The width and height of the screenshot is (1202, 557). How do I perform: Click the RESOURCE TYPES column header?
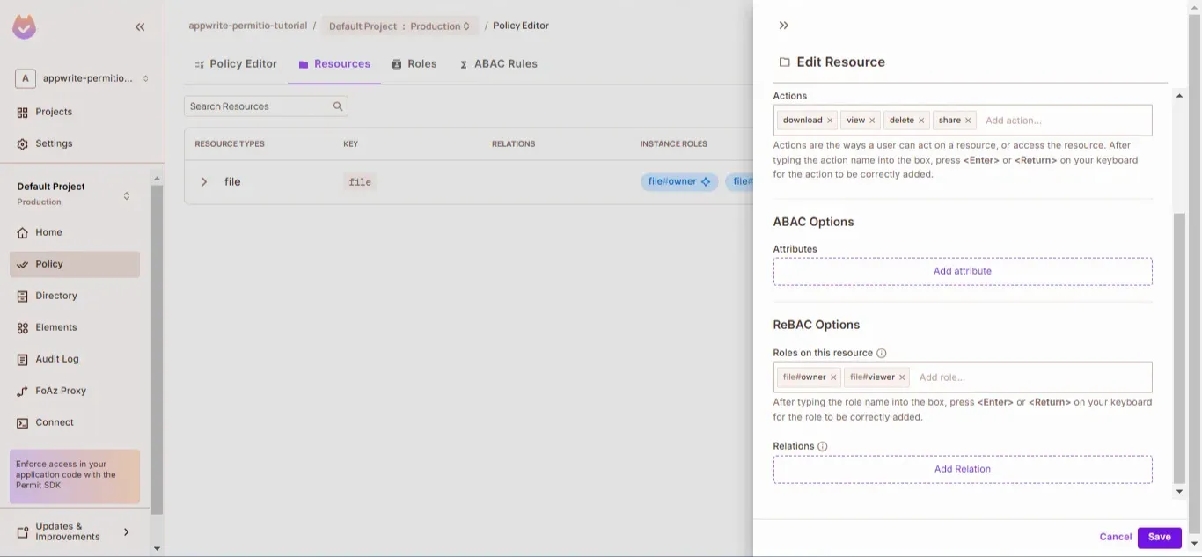pyautogui.click(x=230, y=143)
